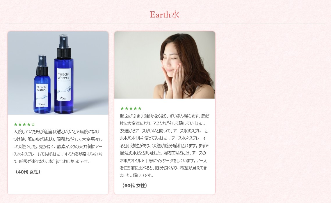
Task: Click the first green star in the left review
Action: (x=16, y=125)
